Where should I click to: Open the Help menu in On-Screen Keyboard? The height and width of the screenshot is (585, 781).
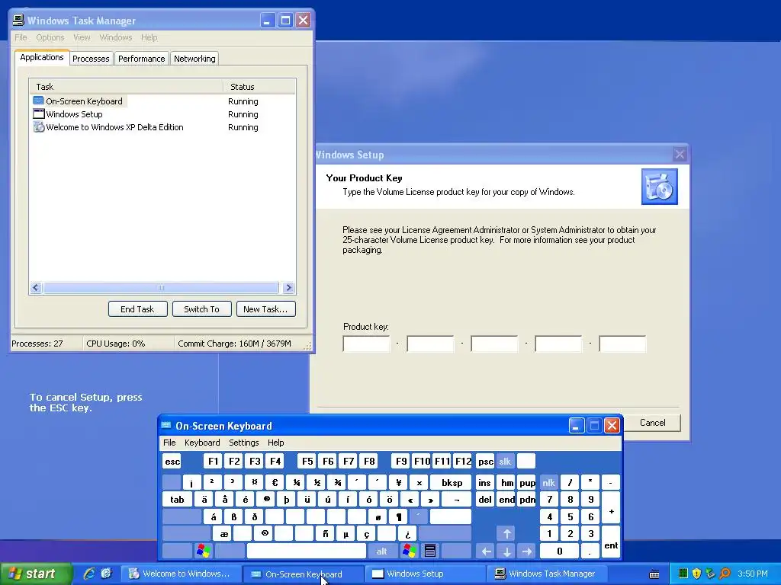click(275, 443)
